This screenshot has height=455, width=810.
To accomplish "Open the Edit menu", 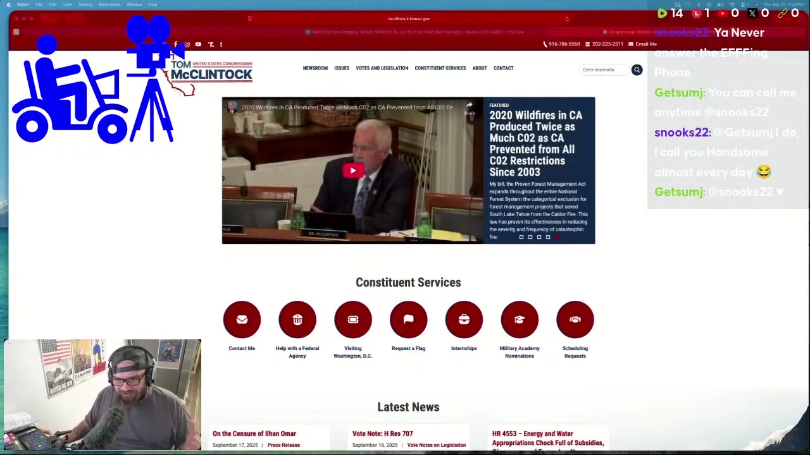I will 53,4.
